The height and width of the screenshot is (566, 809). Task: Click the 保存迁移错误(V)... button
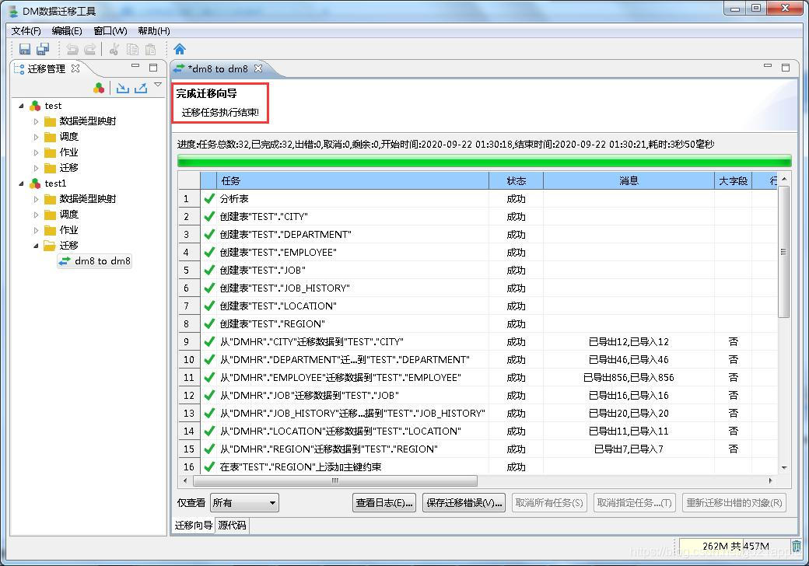pyautogui.click(x=464, y=502)
